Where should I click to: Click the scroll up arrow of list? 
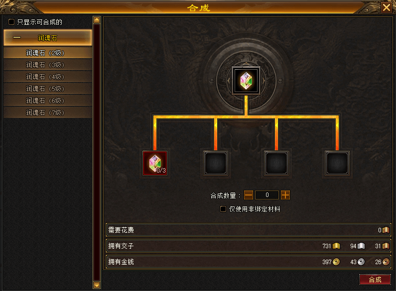coord(97,20)
